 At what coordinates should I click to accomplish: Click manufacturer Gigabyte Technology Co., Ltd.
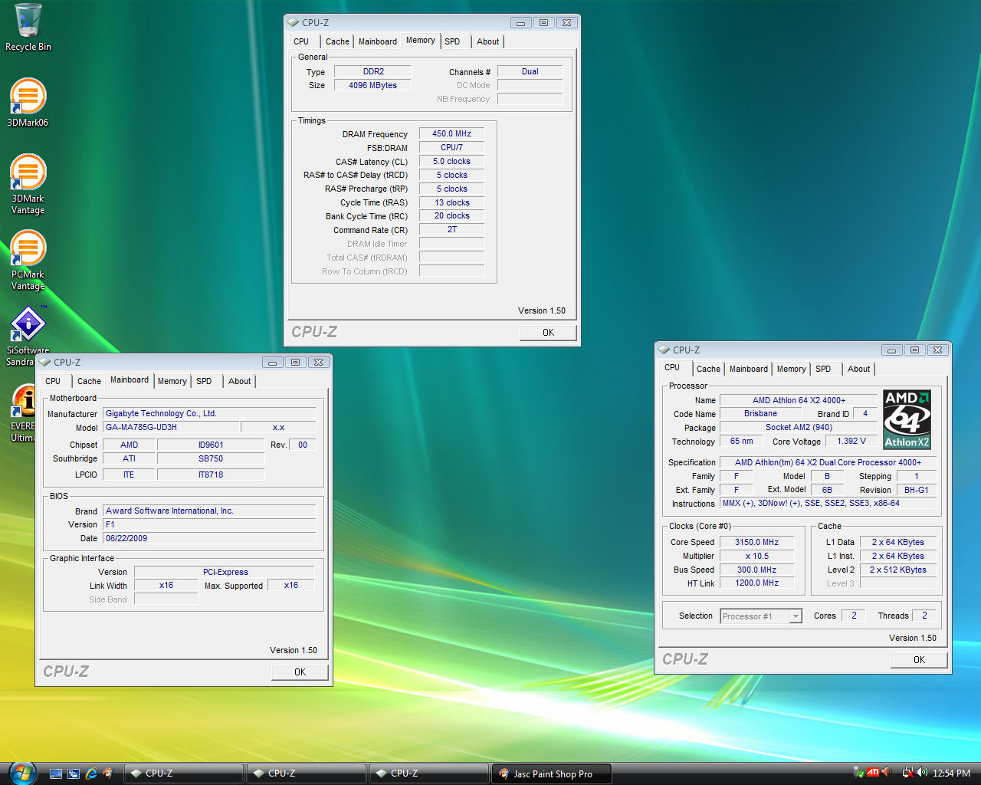209,413
